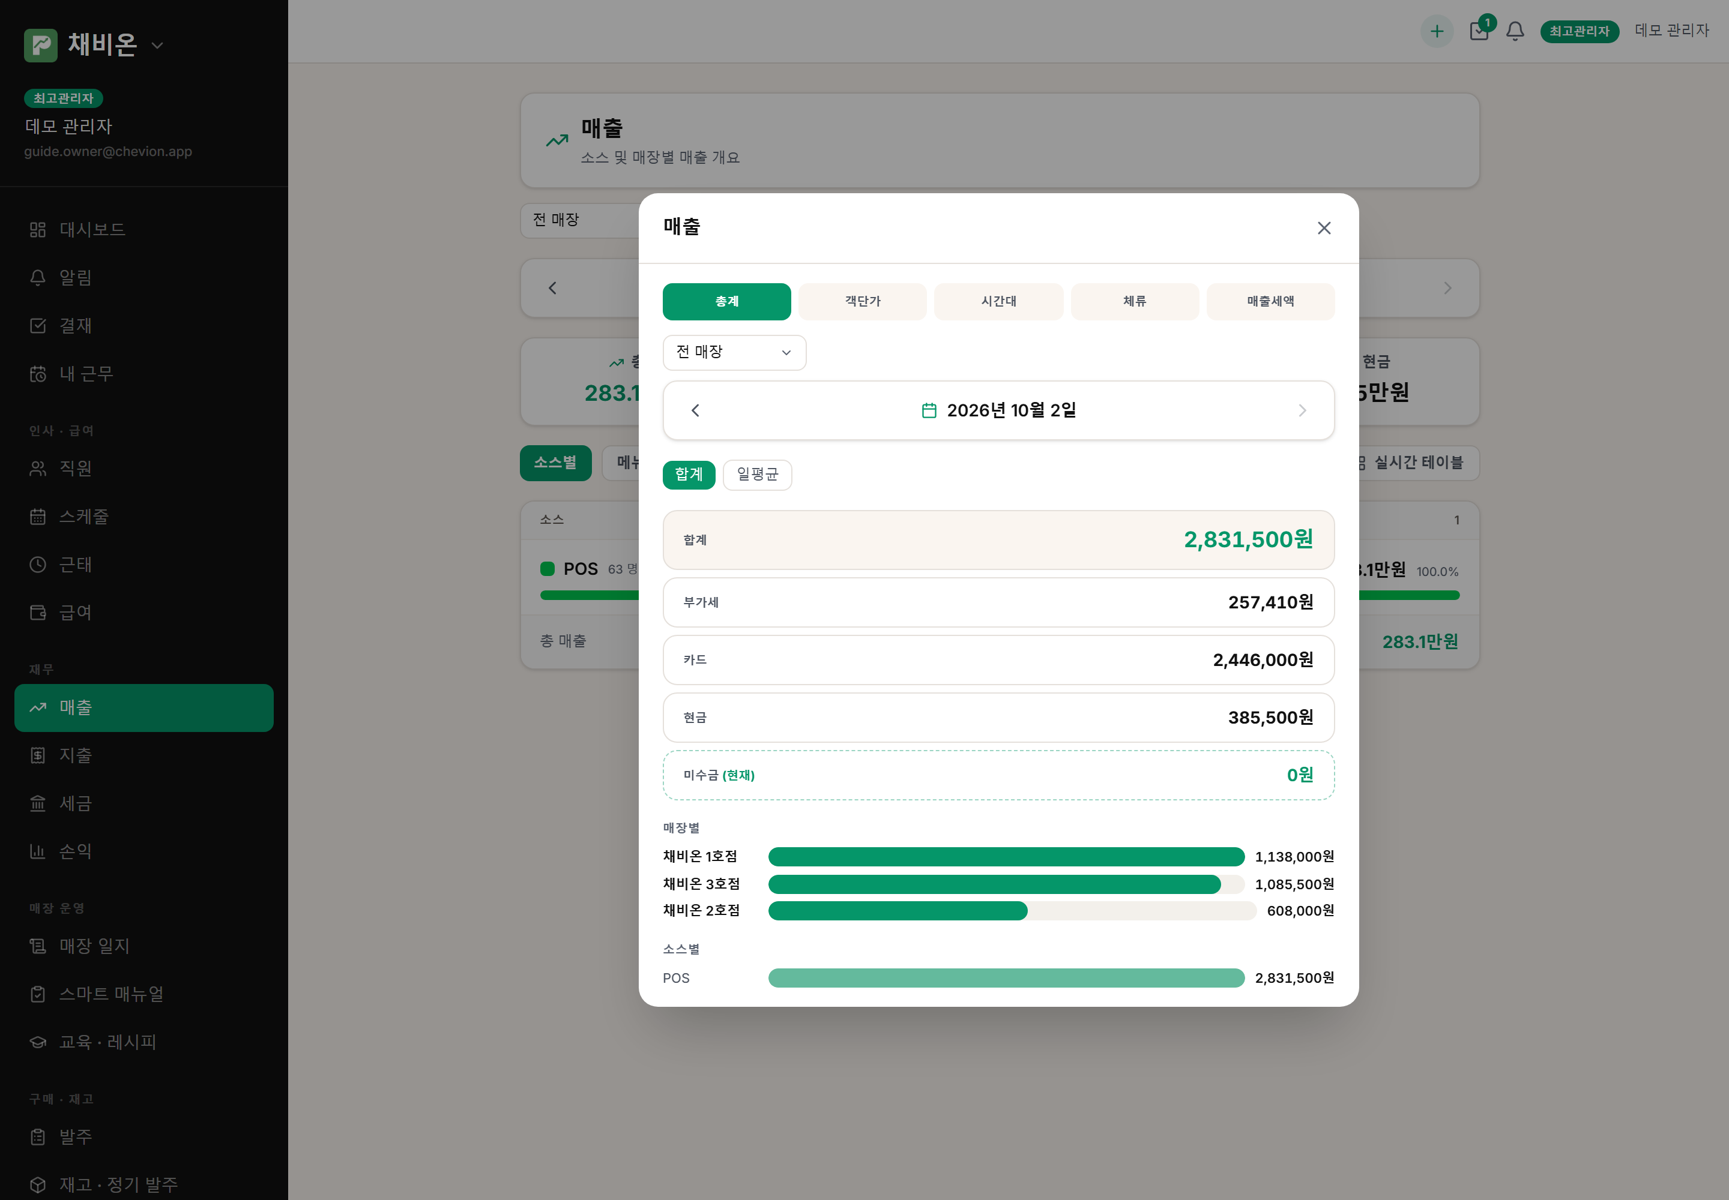Viewport: 1729px width, 1200px height.
Task: Open the approvals inbox icon with badge
Action: tap(1479, 32)
